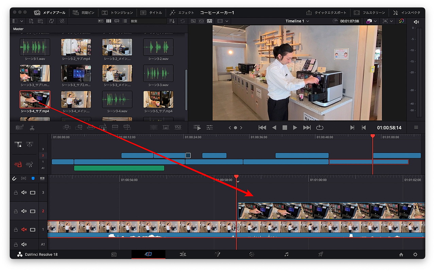Click the Import Media file icon
The width and height of the screenshot is (435, 271).
(x=31, y=21)
